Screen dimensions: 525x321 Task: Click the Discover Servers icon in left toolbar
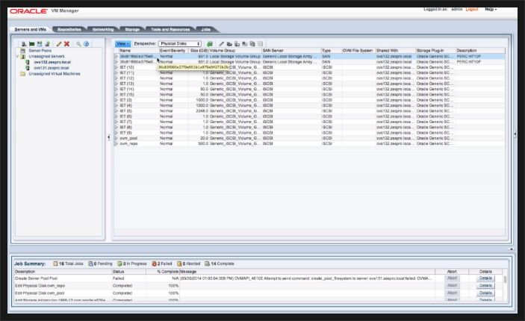(24, 44)
